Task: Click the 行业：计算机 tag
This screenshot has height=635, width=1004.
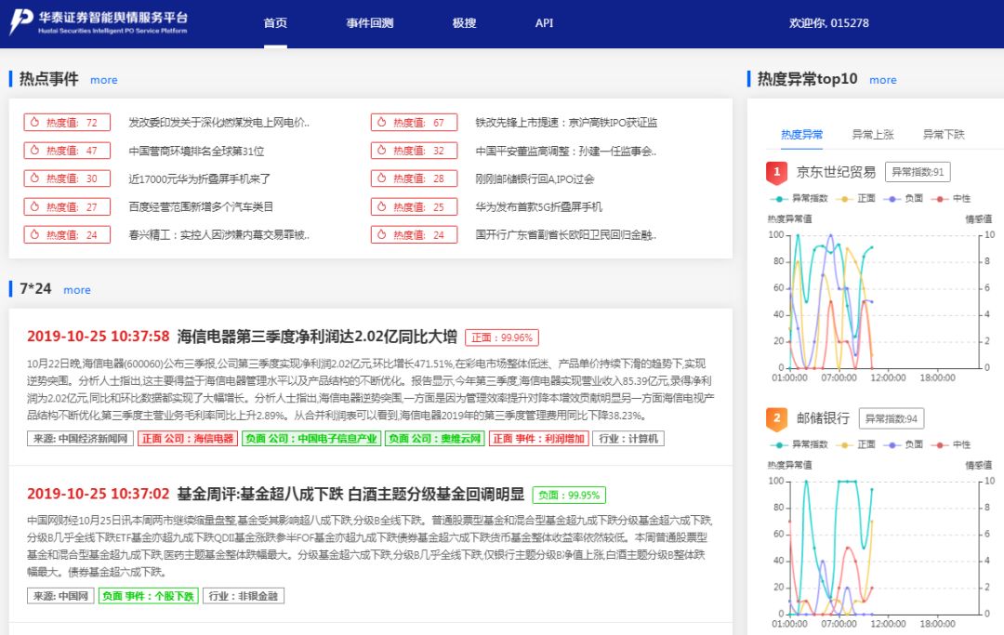Action: click(x=628, y=439)
